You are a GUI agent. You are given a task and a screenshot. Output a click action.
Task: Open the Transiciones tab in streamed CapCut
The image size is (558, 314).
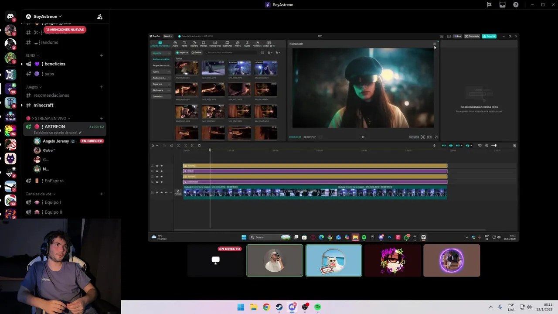pos(215,44)
